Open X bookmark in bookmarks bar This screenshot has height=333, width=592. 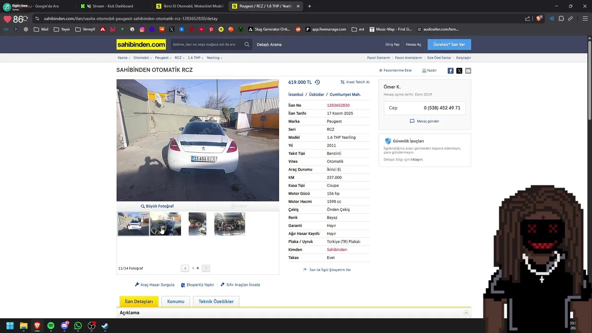point(172,29)
